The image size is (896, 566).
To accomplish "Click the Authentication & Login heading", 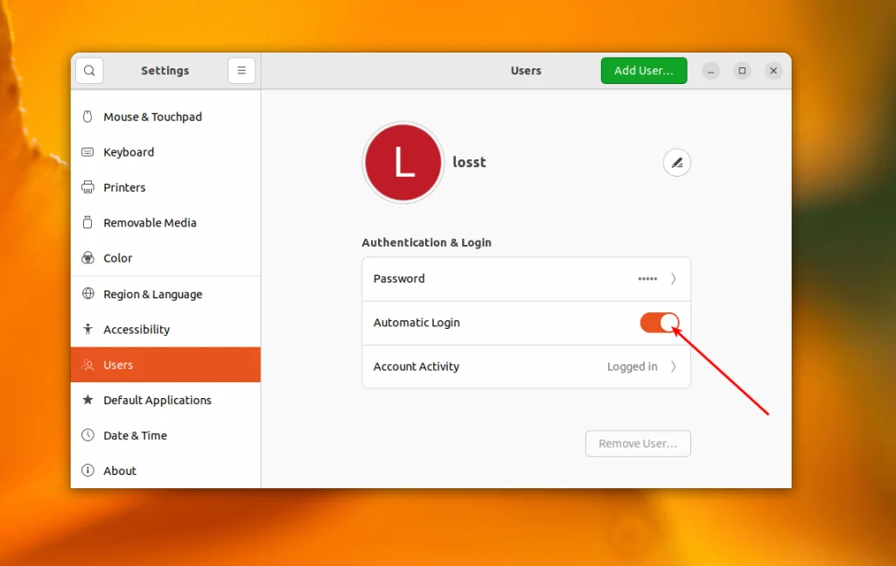I will click(426, 242).
